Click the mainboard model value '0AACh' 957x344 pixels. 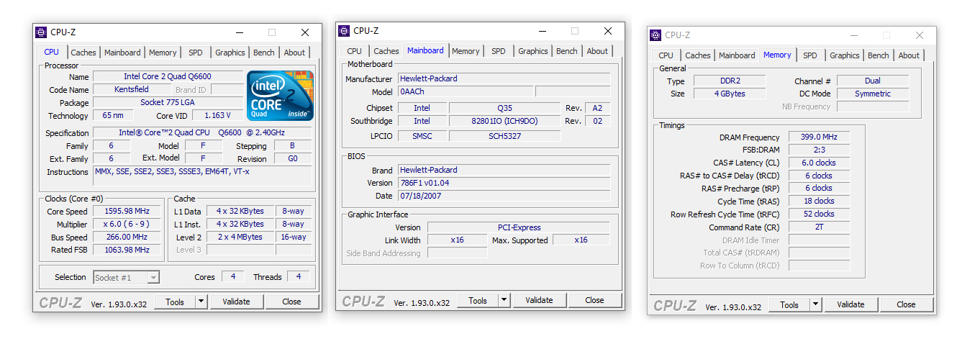pos(466,92)
